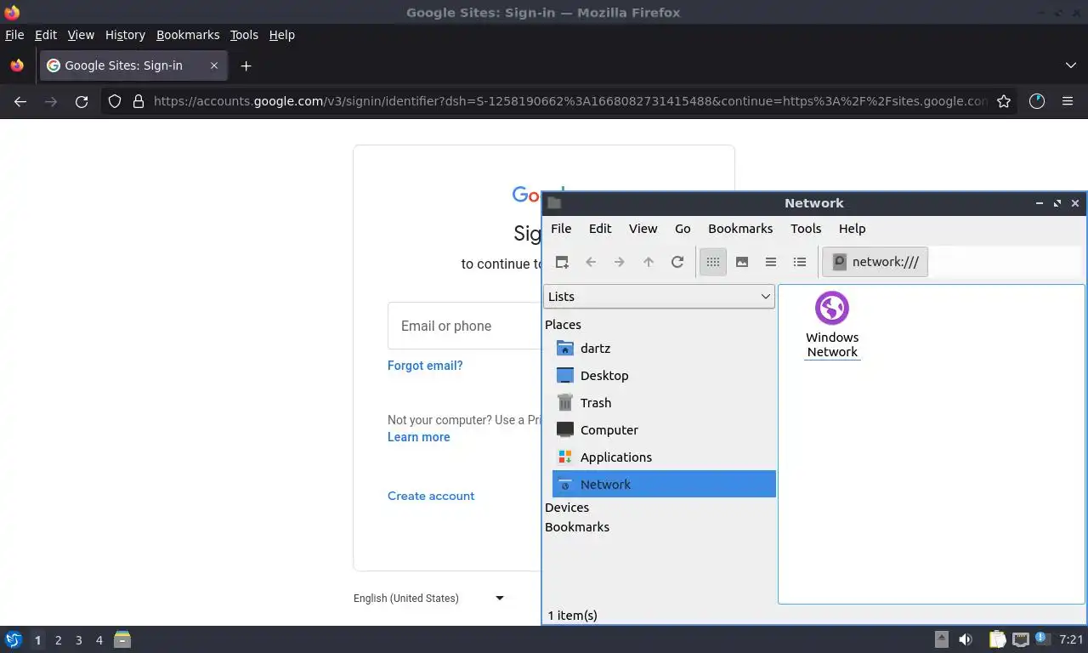The height and width of the screenshot is (653, 1088).
Task: Open the start menu in the taskbar
Action: [13, 639]
